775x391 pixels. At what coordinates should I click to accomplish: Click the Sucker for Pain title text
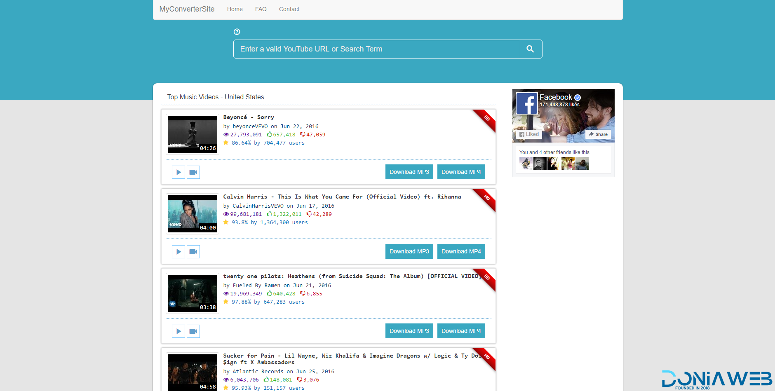(x=353, y=359)
